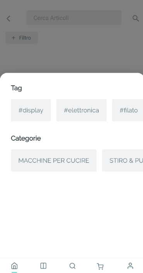Open the user profile icon
The height and width of the screenshot is (273, 143).
click(x=130, y=266)
